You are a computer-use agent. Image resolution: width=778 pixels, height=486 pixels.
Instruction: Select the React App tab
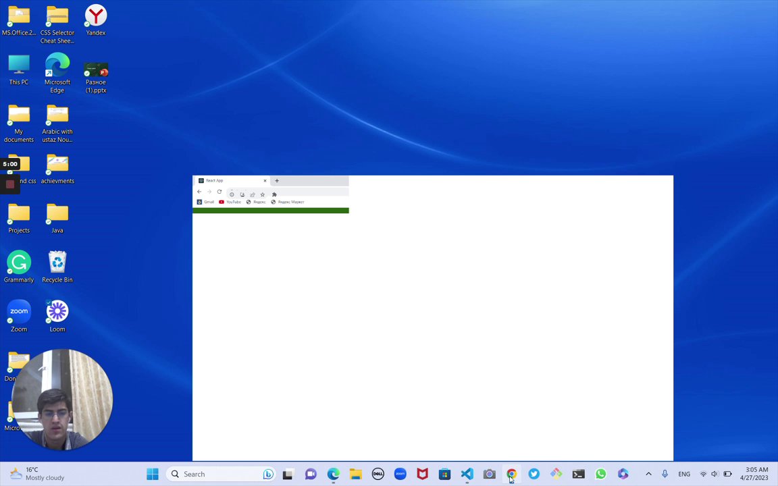coord(232,180)
